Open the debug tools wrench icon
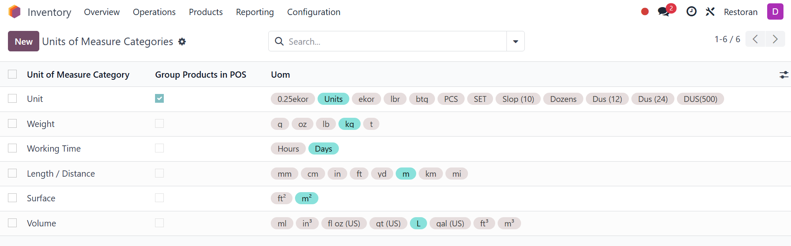Image resolution: width=791 pixels, height=246 pixels. pyautogui.click(x=710, y=12)
